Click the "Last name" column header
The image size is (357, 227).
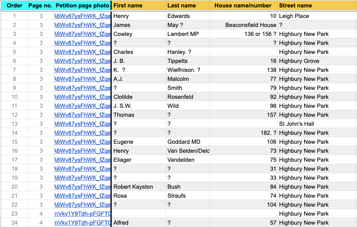pos(181,5)
